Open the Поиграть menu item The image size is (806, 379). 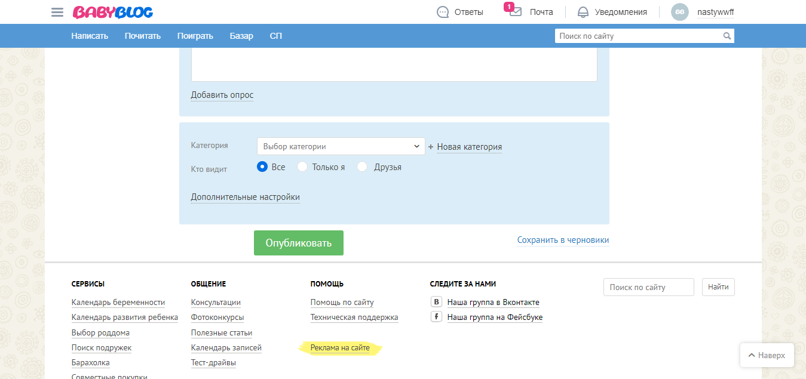pos(195,36)
